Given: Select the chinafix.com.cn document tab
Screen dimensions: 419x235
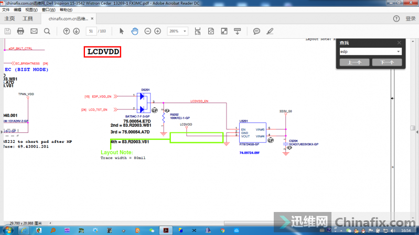Looking at the screenshot, I should 68,19.
